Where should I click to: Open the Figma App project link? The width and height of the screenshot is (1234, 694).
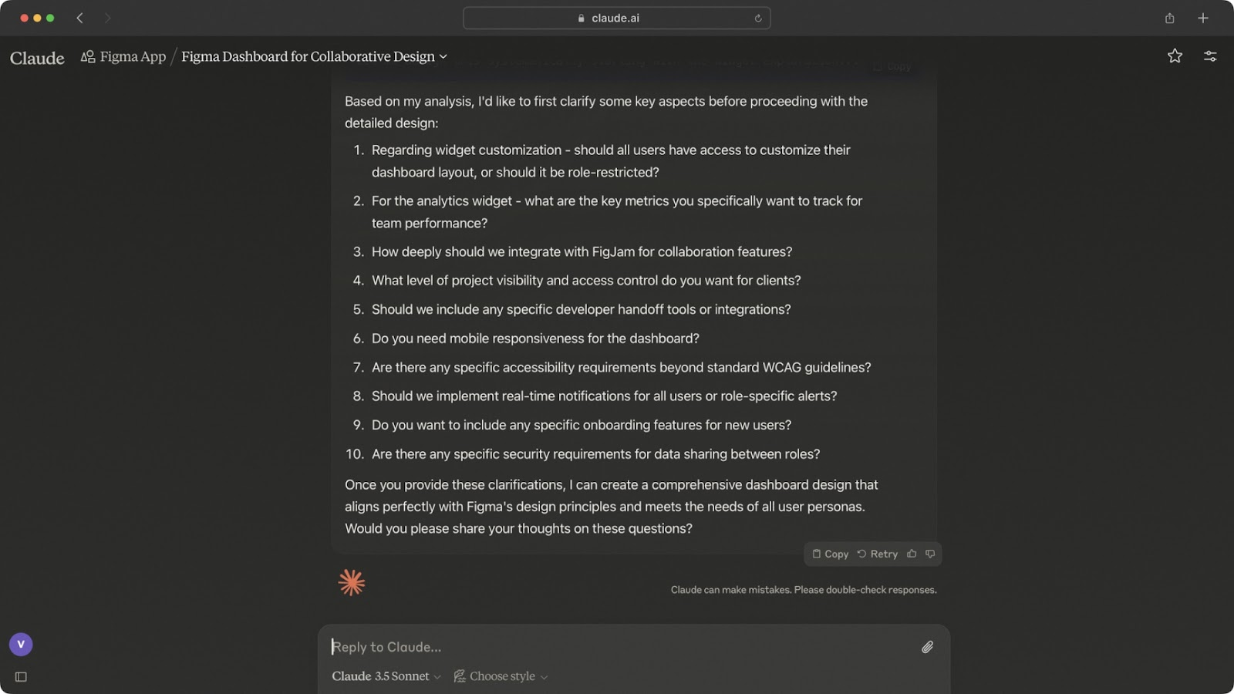pos(123,56)
